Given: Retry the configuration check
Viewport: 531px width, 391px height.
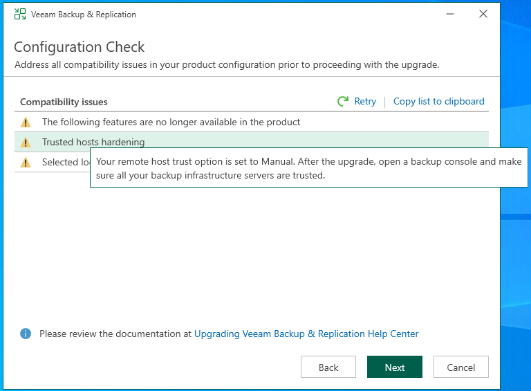Looking at the screenshot, I should [x=364, y=102].
